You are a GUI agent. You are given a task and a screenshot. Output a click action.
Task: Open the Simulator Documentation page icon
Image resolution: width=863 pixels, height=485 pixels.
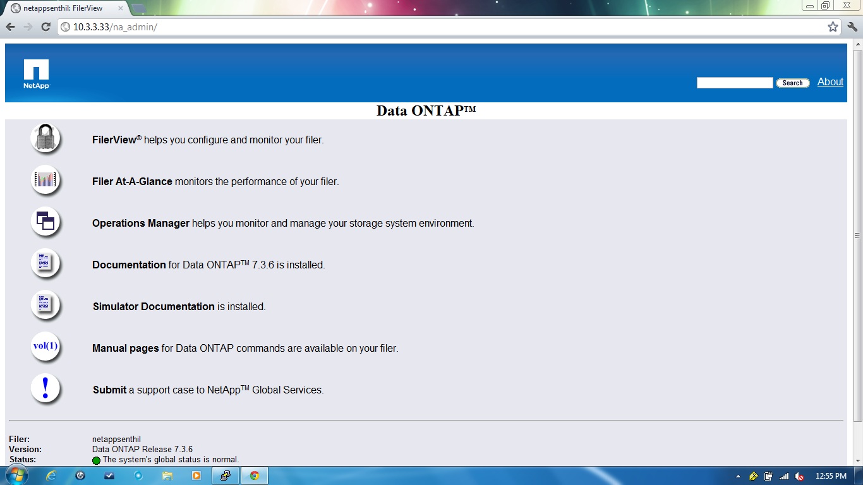click(x=45, y=304)
